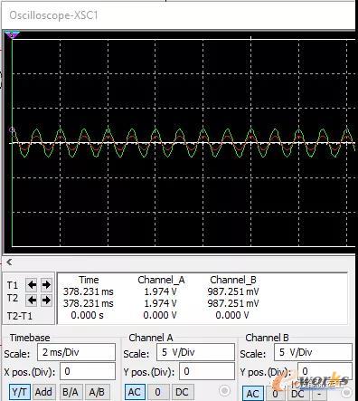This screenshot has height=401, width=358.
Task: Click the X pos. (Div) input field
Action: pyautogui.click(x=88, y=371)
